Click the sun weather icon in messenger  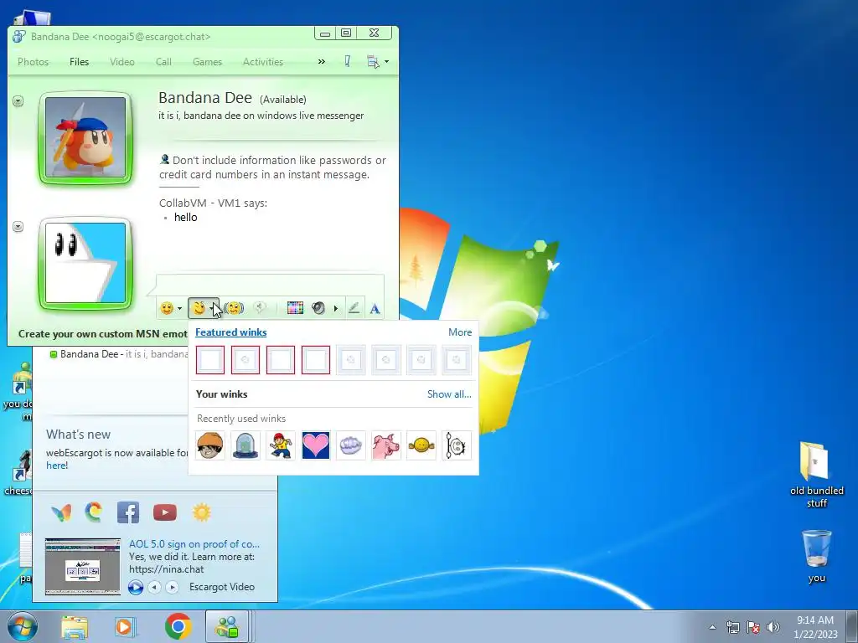tap(201, 512)
